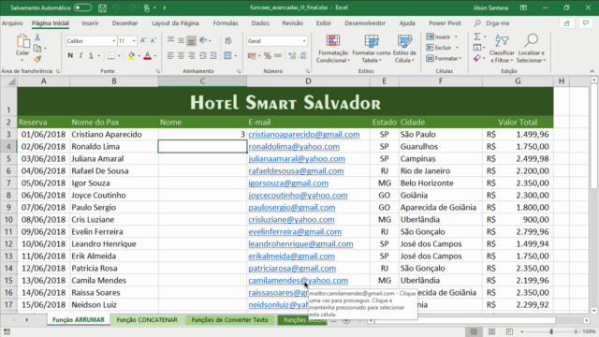Click the Decrease Font Size icon
Viewport: 599px width, 337px height.
pos(153,40)
